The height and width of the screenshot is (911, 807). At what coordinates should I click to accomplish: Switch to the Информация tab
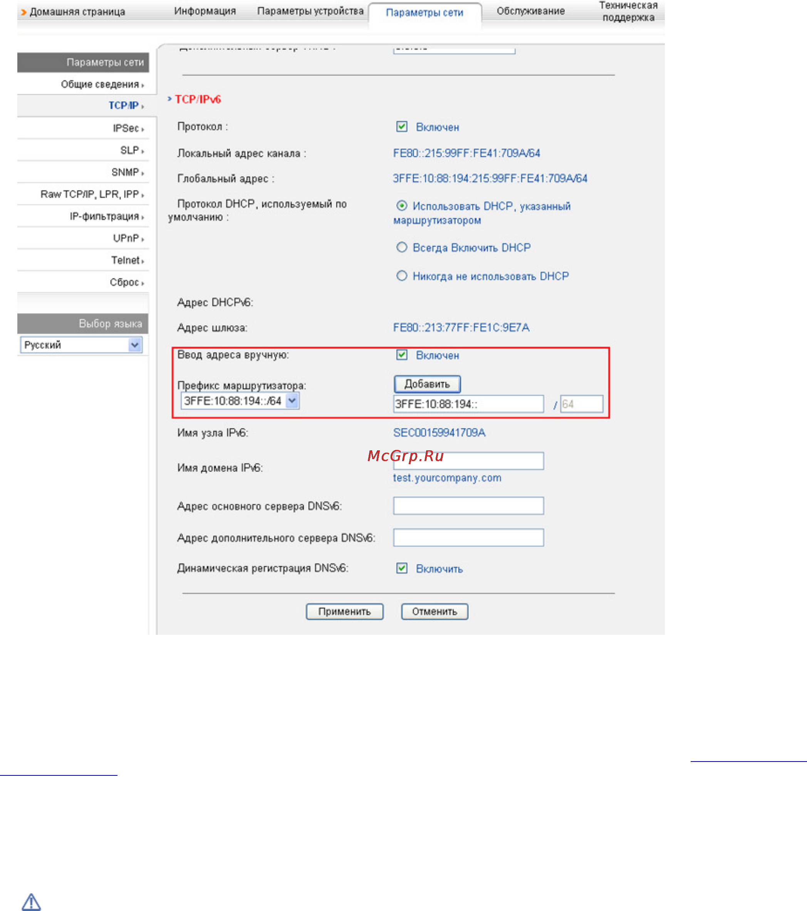pos(205,11)
